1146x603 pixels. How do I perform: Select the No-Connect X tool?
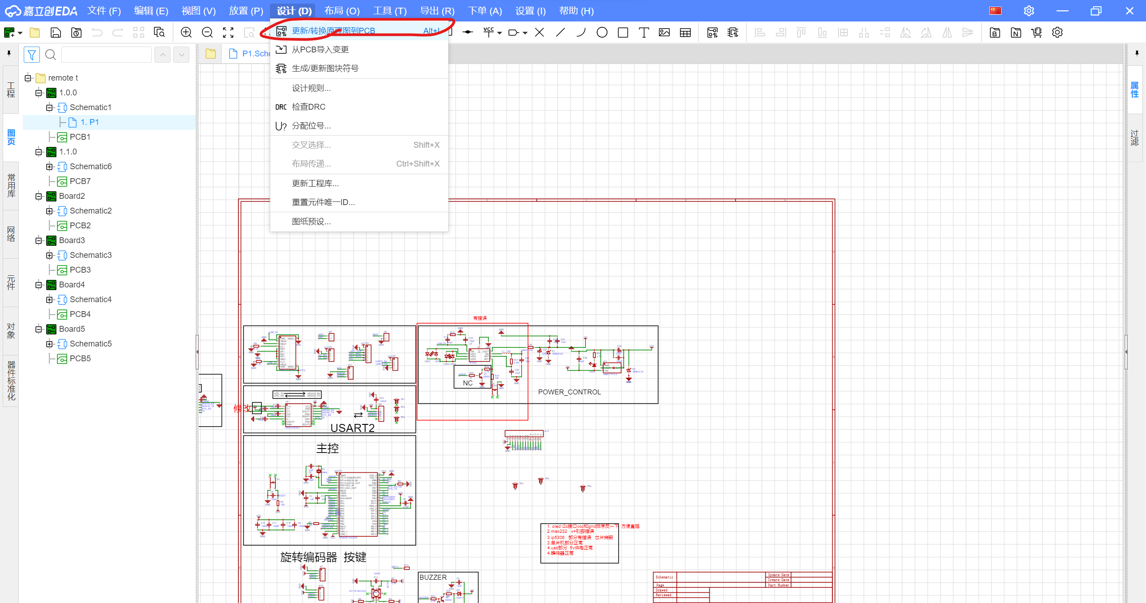(x=539, y=32)
